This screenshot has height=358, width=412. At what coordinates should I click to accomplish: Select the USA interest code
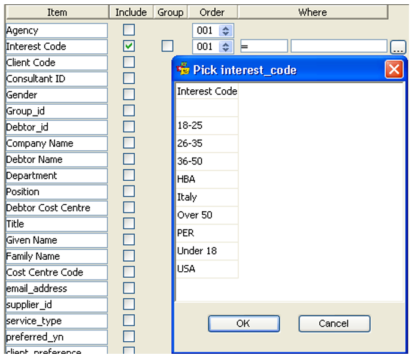[207, 269]
